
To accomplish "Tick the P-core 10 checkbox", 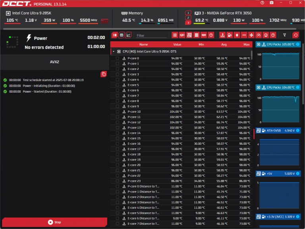I will 118,112.
